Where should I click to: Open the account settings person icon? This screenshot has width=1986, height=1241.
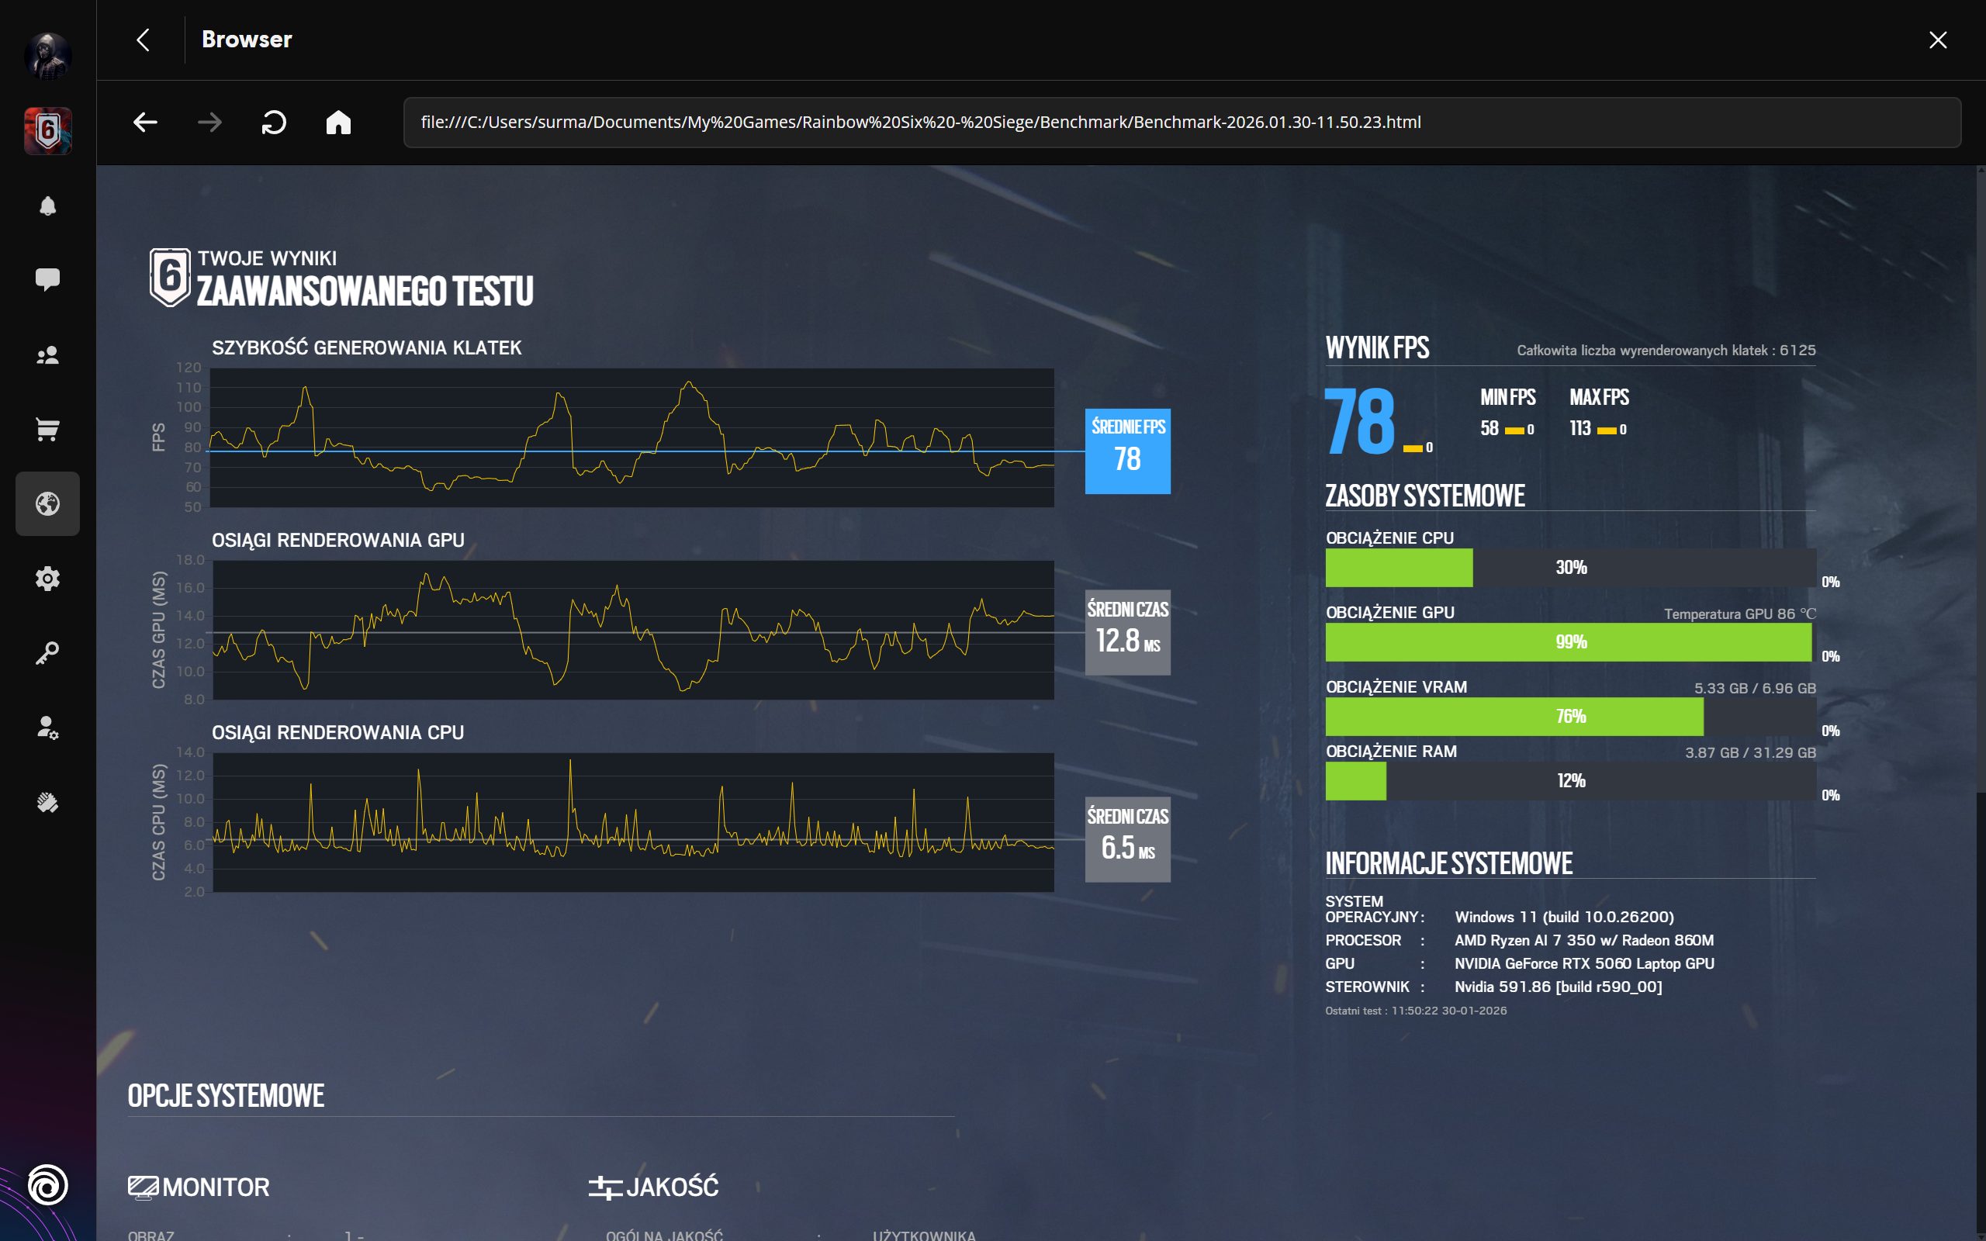pos(47,728)
